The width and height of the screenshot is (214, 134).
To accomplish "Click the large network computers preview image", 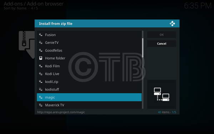I will click(162, 94).
